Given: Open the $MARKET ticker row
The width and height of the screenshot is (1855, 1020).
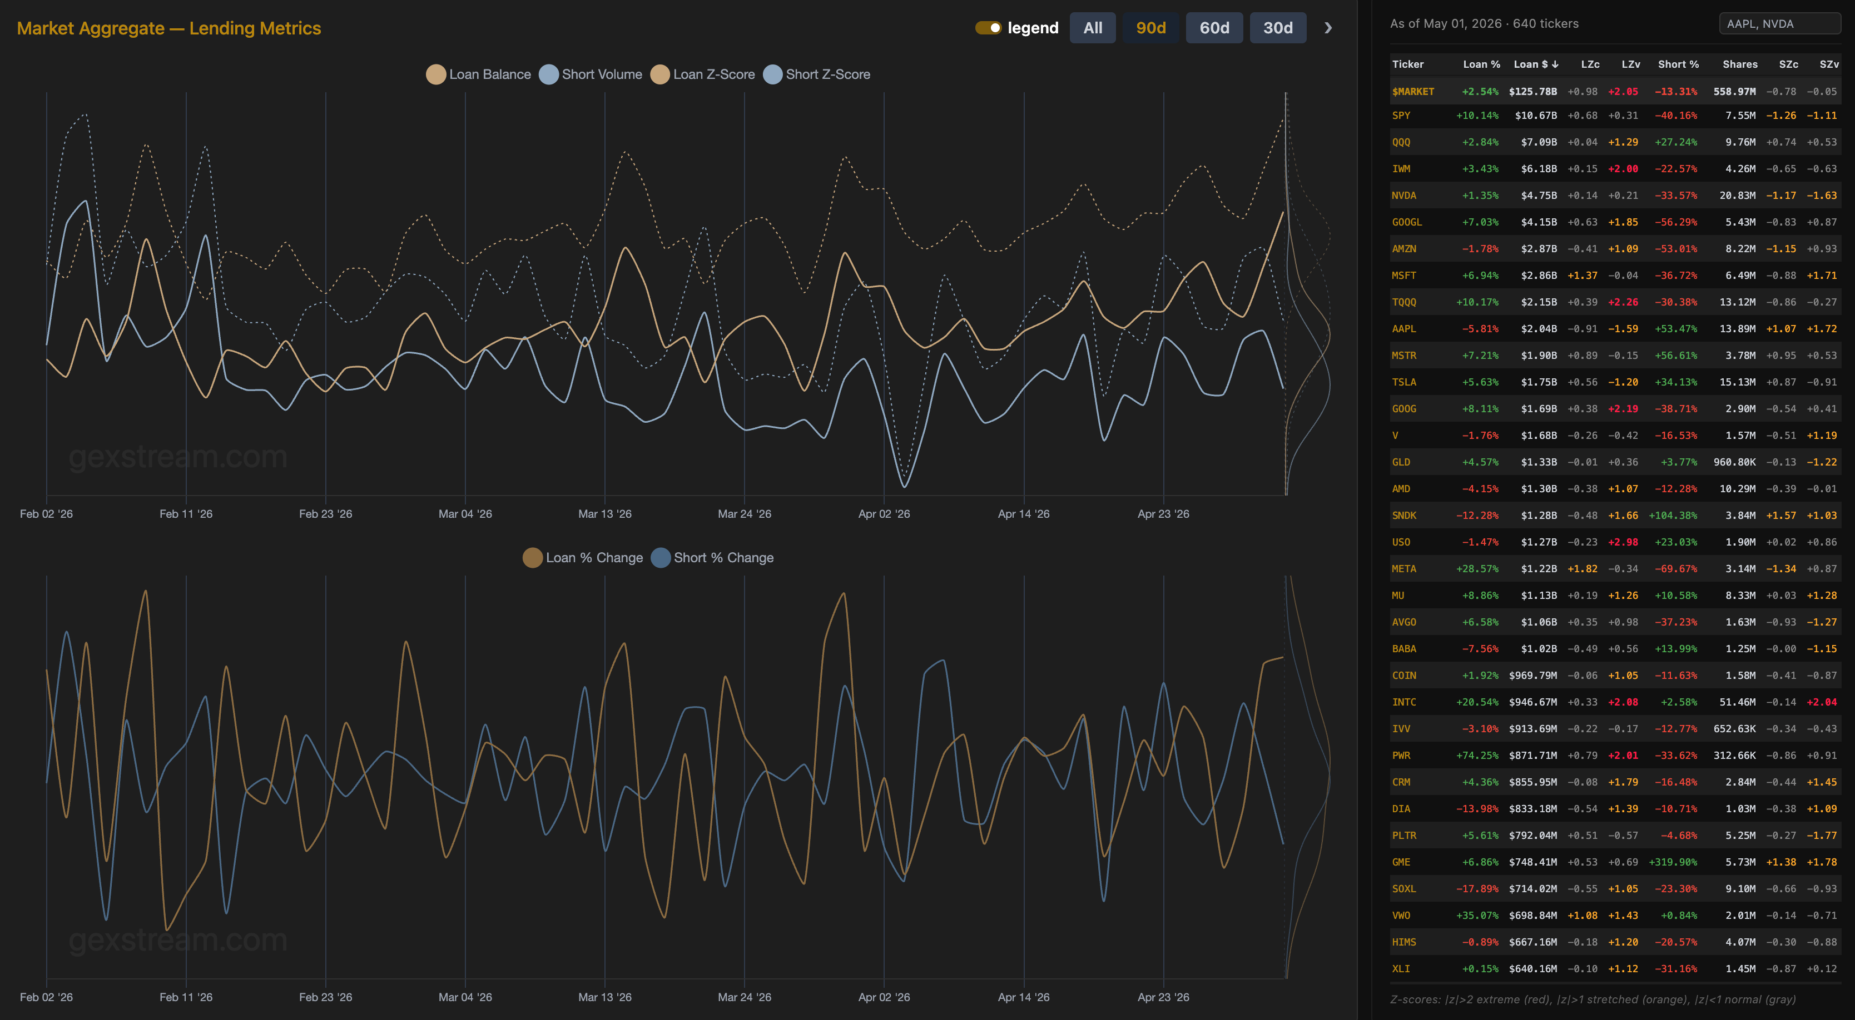Looking at the screenshot, I should pos(1615,91).
